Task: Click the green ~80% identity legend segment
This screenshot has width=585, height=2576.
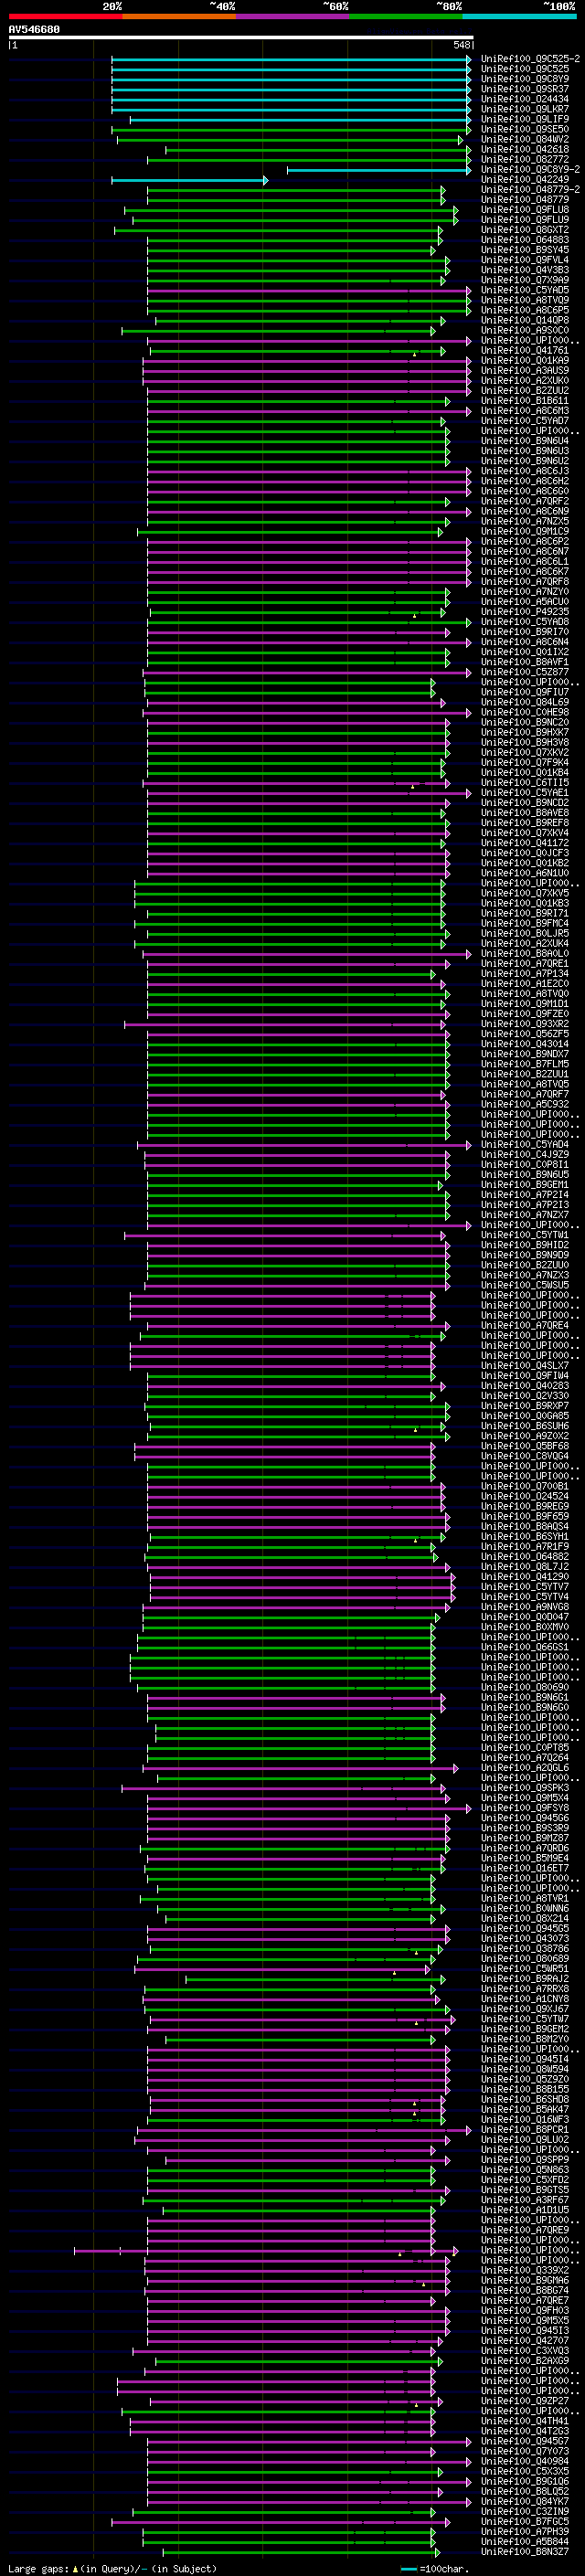Action: click(406, 16)
